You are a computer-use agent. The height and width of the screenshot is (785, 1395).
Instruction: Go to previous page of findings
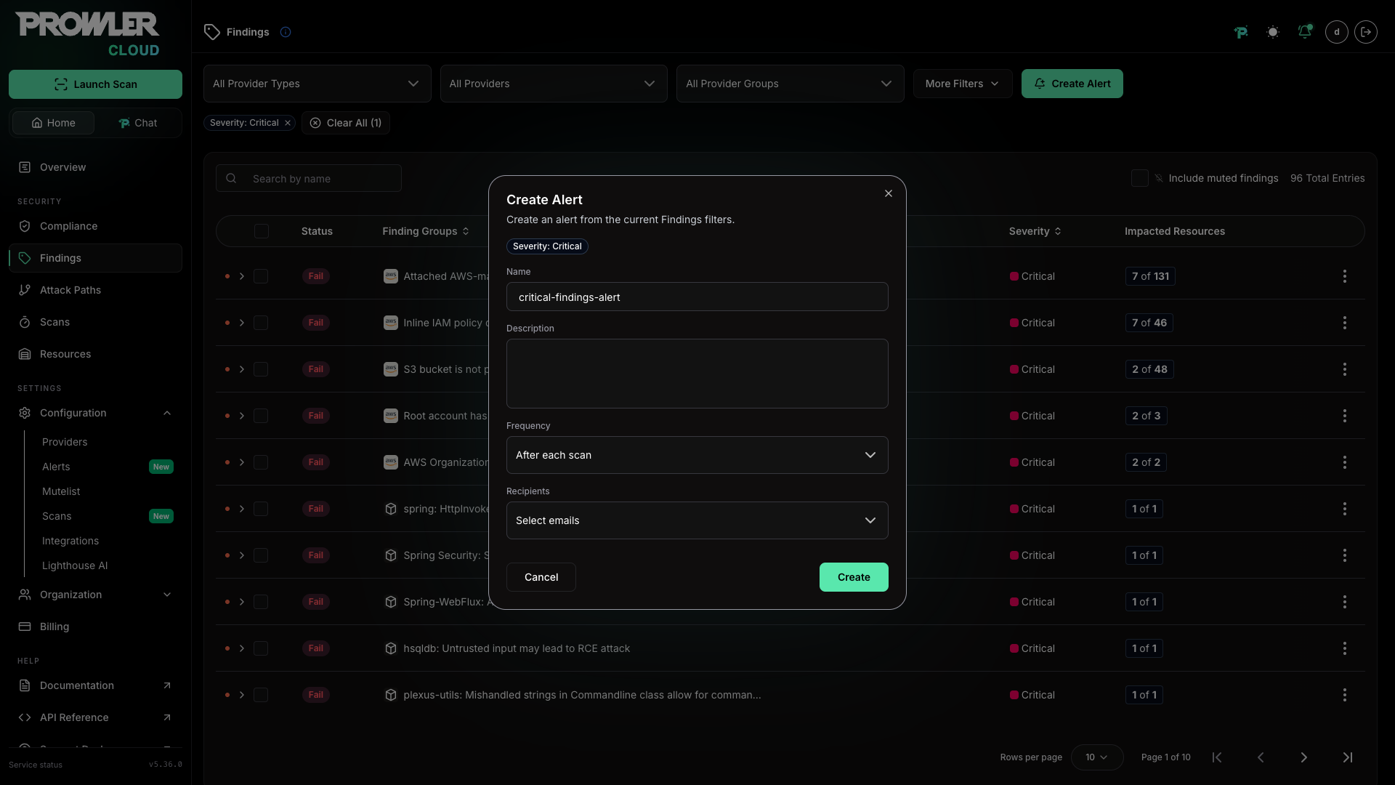[x=1261, y=757]
